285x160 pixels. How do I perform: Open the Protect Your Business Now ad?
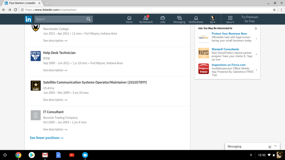pos(229,34)
